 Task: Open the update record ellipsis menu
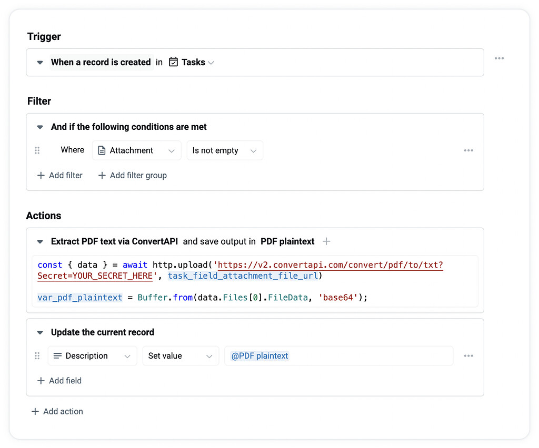pyautogui.click(x=468, y=355)
